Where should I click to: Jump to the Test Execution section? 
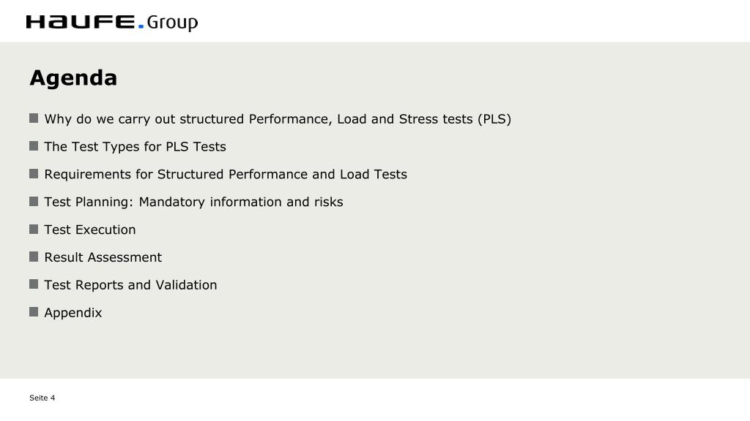coord(90,230)
